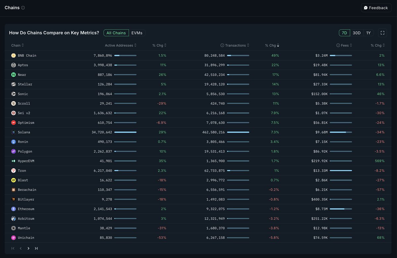Click the Berachain logo icon

coord(14,190)
